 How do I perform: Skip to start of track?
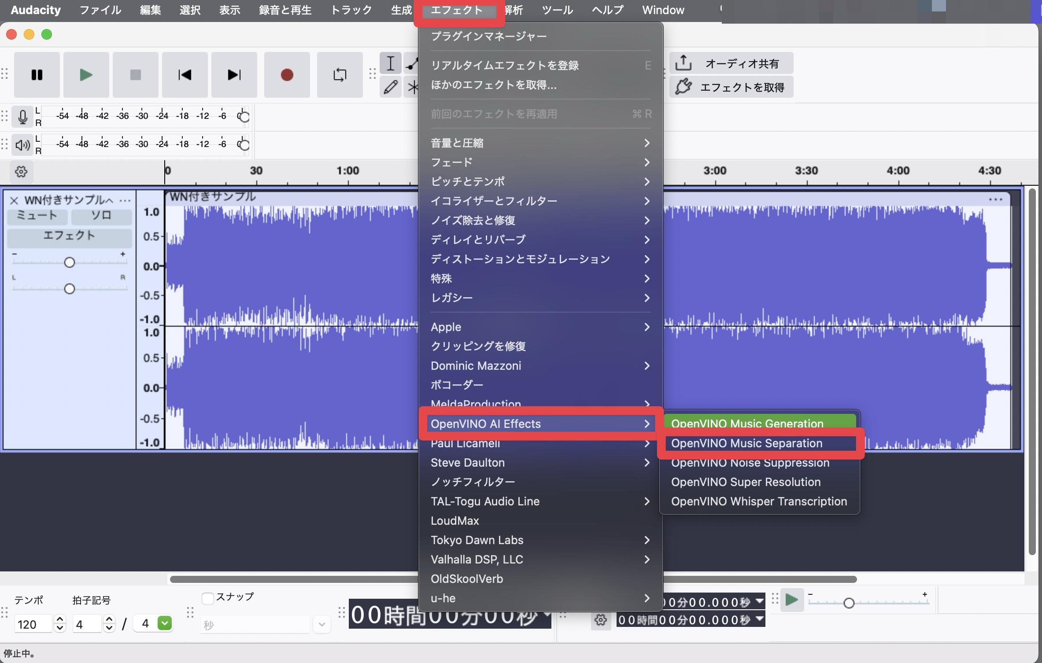point(185,75)
